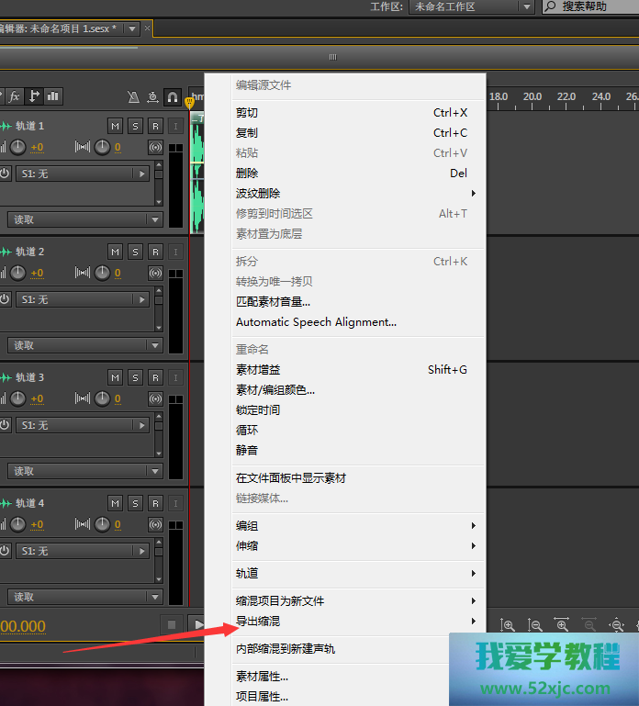Open the fx effects view
This screenshot has height=706, width=639.
[15, 96]
